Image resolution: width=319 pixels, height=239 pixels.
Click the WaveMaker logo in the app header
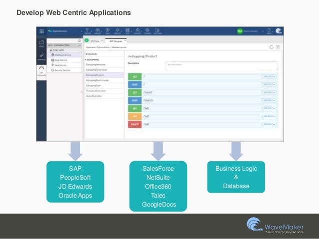278,31
